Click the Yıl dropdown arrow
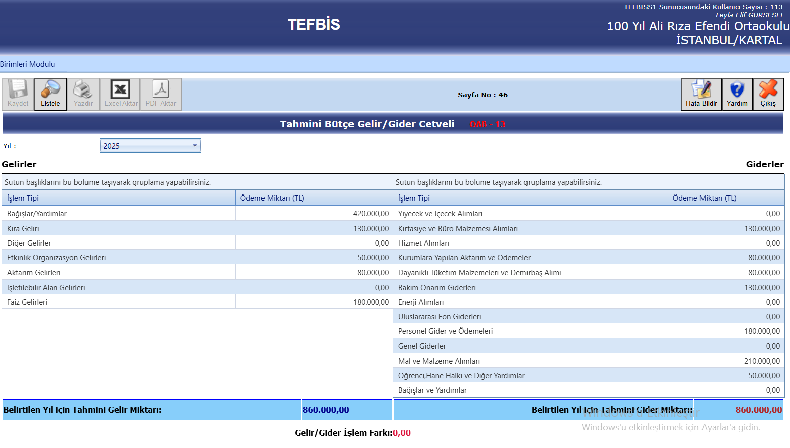 pos(195,146)
